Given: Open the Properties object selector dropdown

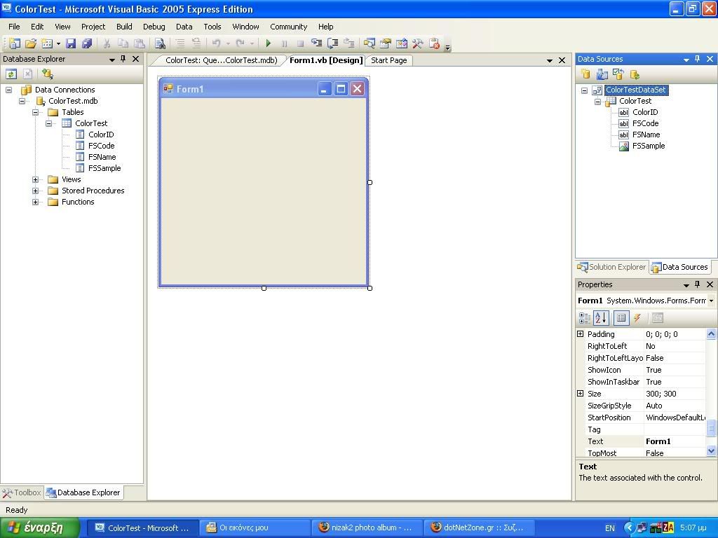Looking at the screenshot, I should coord(711,301).
